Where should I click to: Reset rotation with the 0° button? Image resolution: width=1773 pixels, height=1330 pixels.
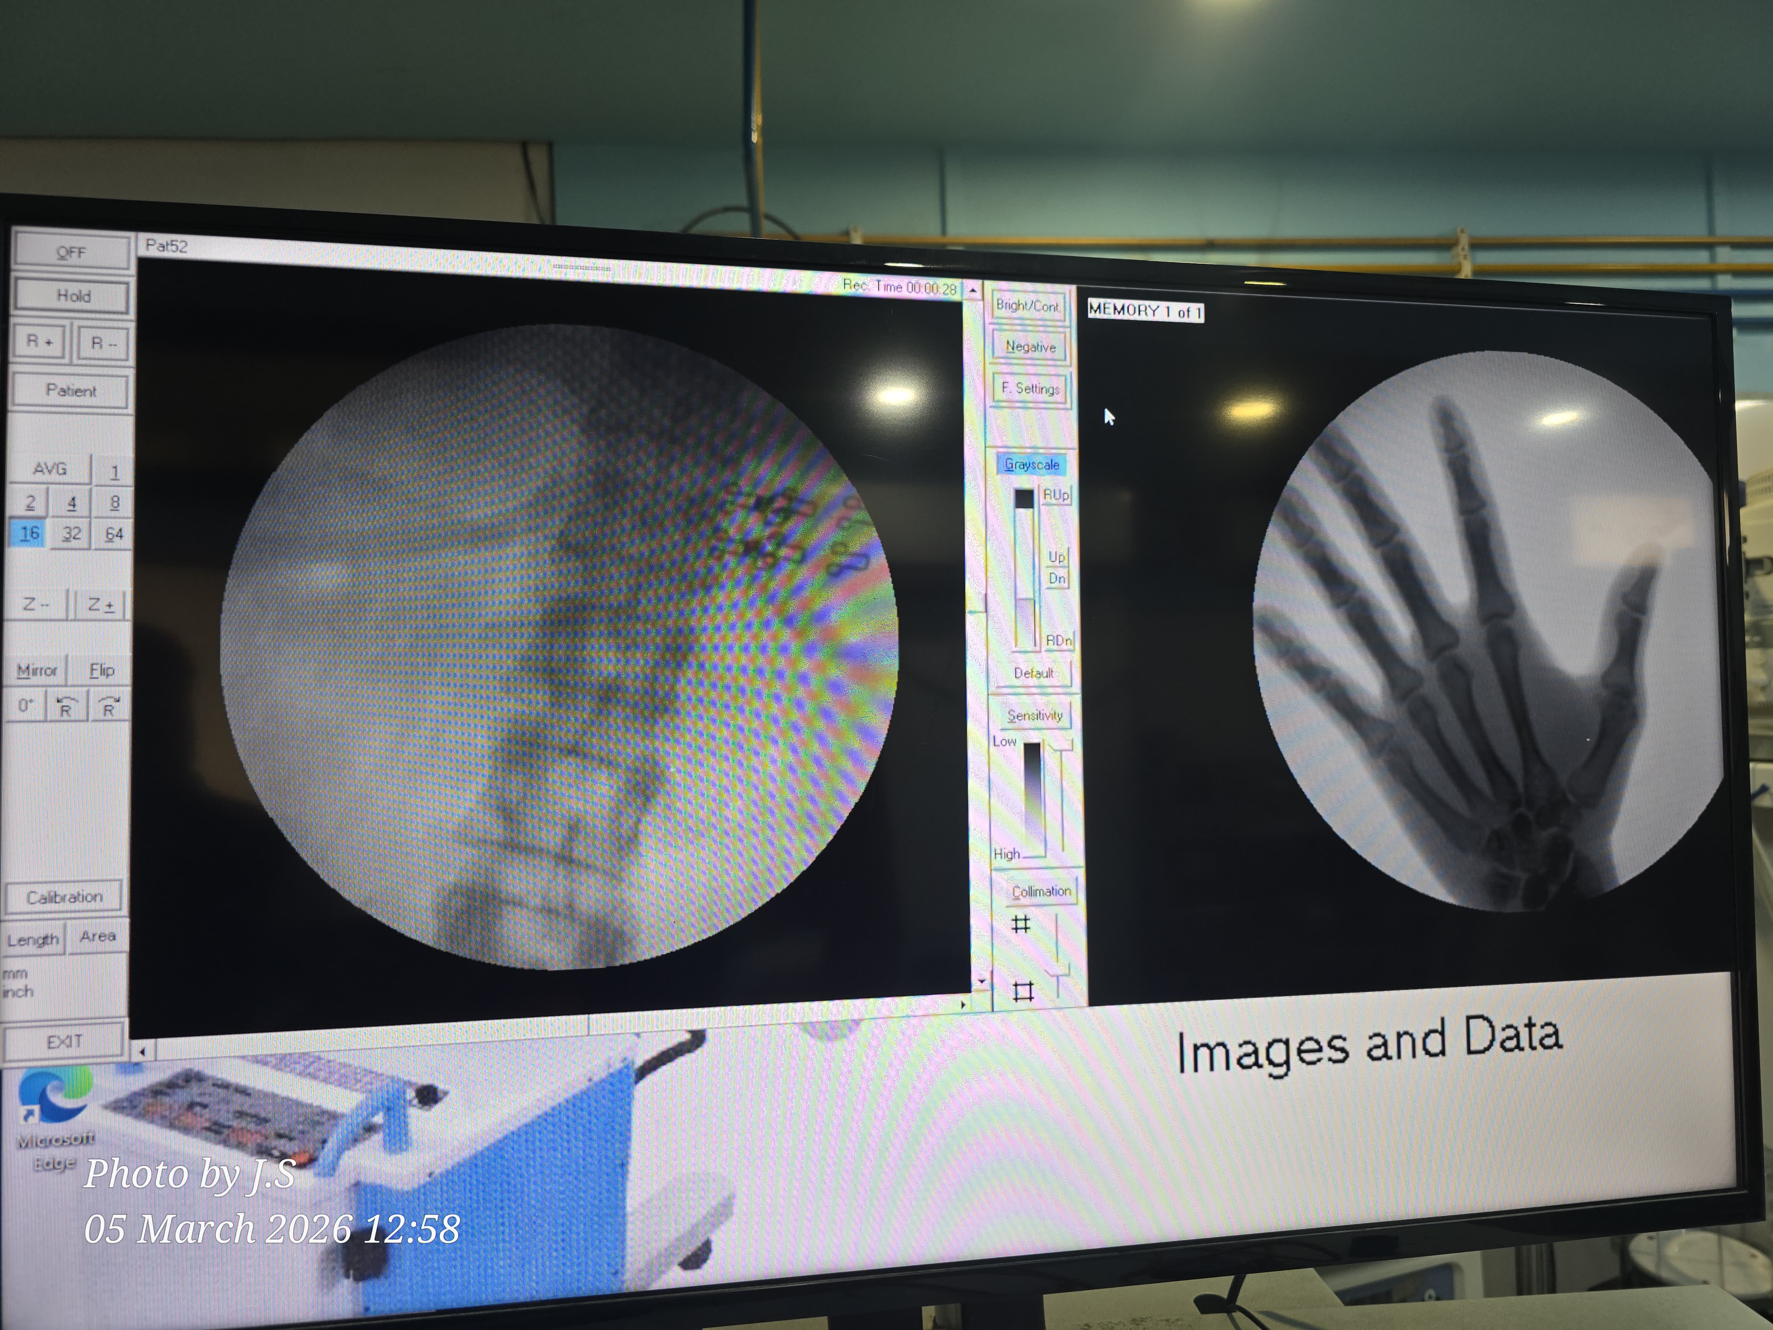(x=26, y=705)
